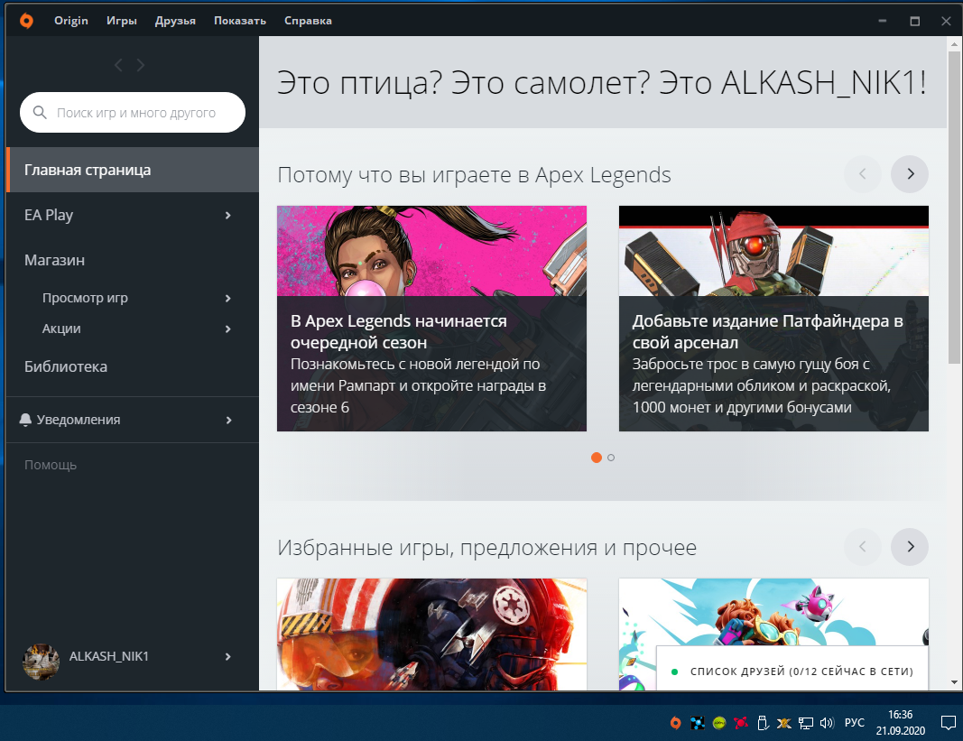Open the Star Wars Squadrons featured card
Viewport: 963px width, 741px height.
coord(431,634)
